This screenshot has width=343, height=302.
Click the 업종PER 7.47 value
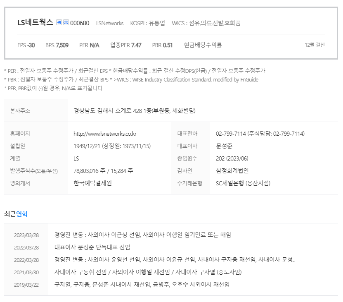[126, 45]
